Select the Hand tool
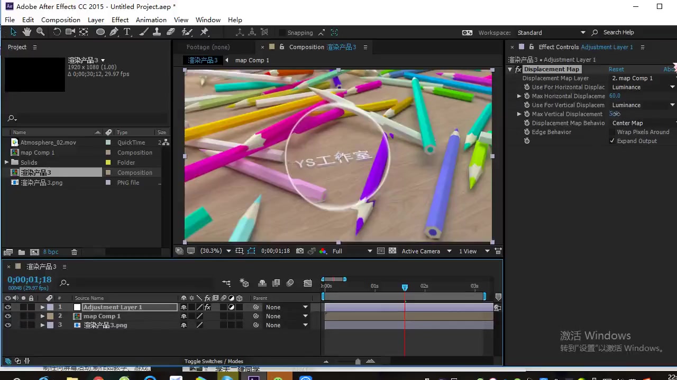 tap(27, 32)
